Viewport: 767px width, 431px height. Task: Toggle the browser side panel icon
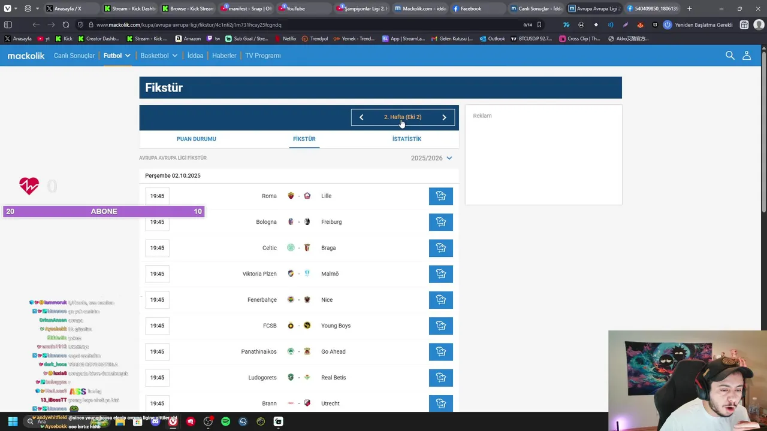[8, 25]
